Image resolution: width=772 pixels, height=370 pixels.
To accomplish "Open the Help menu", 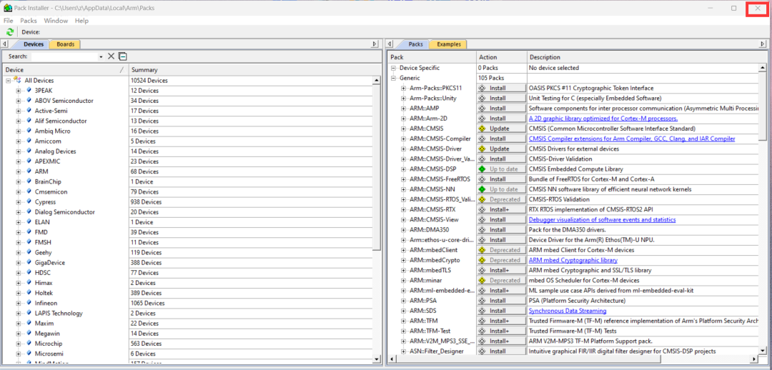I will (81, 21).
